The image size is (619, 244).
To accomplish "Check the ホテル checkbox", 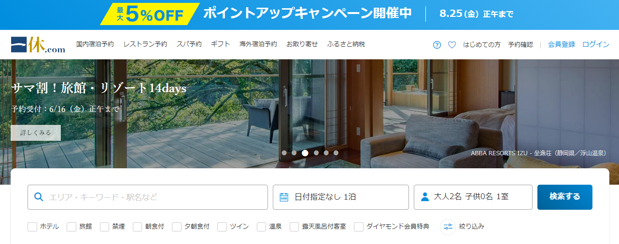I will click(x=32, y=227).
